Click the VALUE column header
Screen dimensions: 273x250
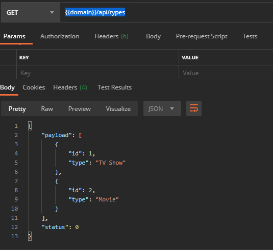(190, 58)
